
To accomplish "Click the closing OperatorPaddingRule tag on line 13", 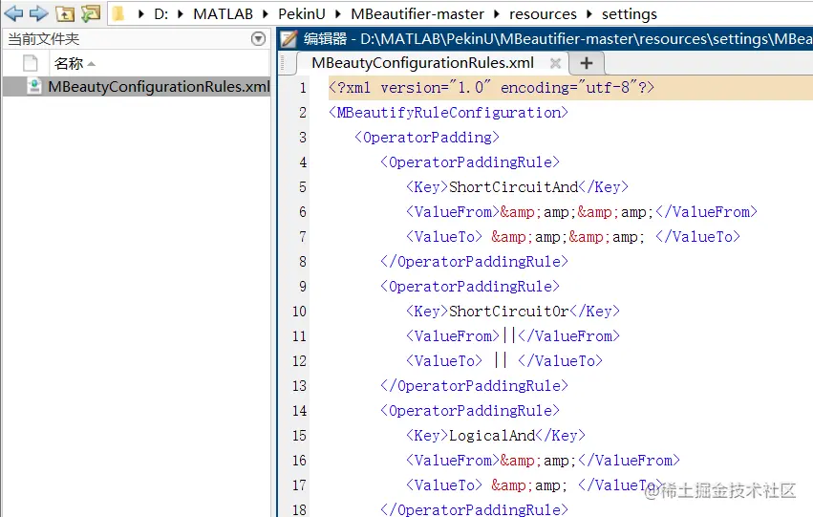I will point(475,386).
